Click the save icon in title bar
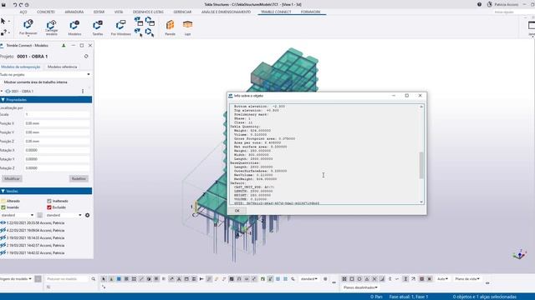The height and width of the screenshot is (300, 535). [3, 5]
